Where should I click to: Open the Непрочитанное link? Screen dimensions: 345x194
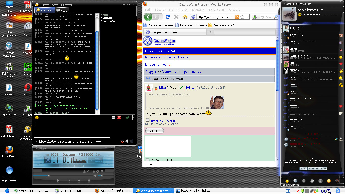(155, 65)
